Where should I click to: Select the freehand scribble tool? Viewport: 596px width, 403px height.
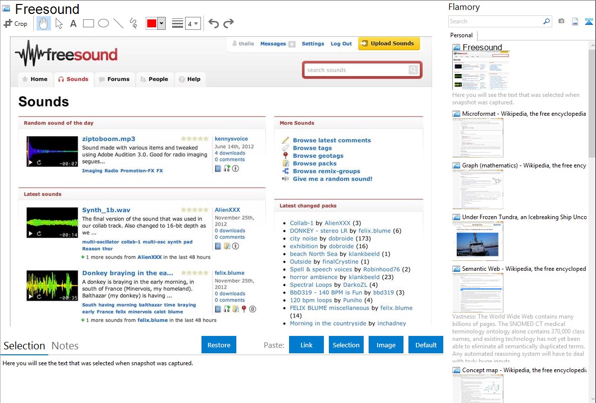[133, 23]
